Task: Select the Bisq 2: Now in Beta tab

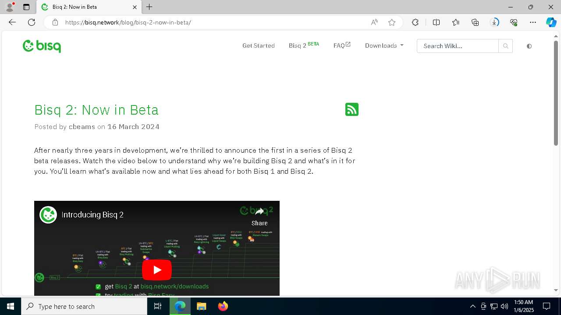Action: tap(89, 7)
